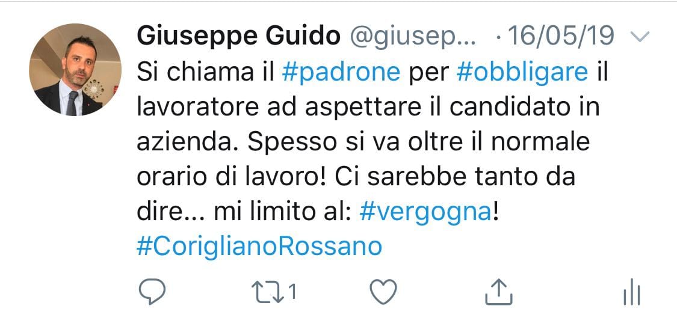Image resolution: width=677 pixels, height=323 pixels.
Task: Follow the #padrone hashtag
Action: 341,73
